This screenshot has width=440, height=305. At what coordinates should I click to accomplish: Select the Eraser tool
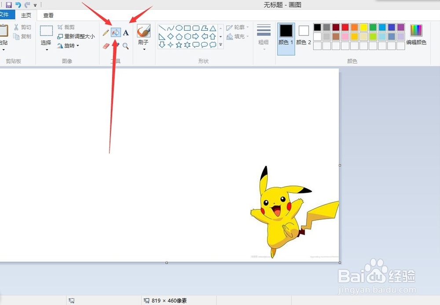pyautogui.click(x=106, y=46)
